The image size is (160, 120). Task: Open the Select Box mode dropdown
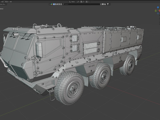(3, 4)
